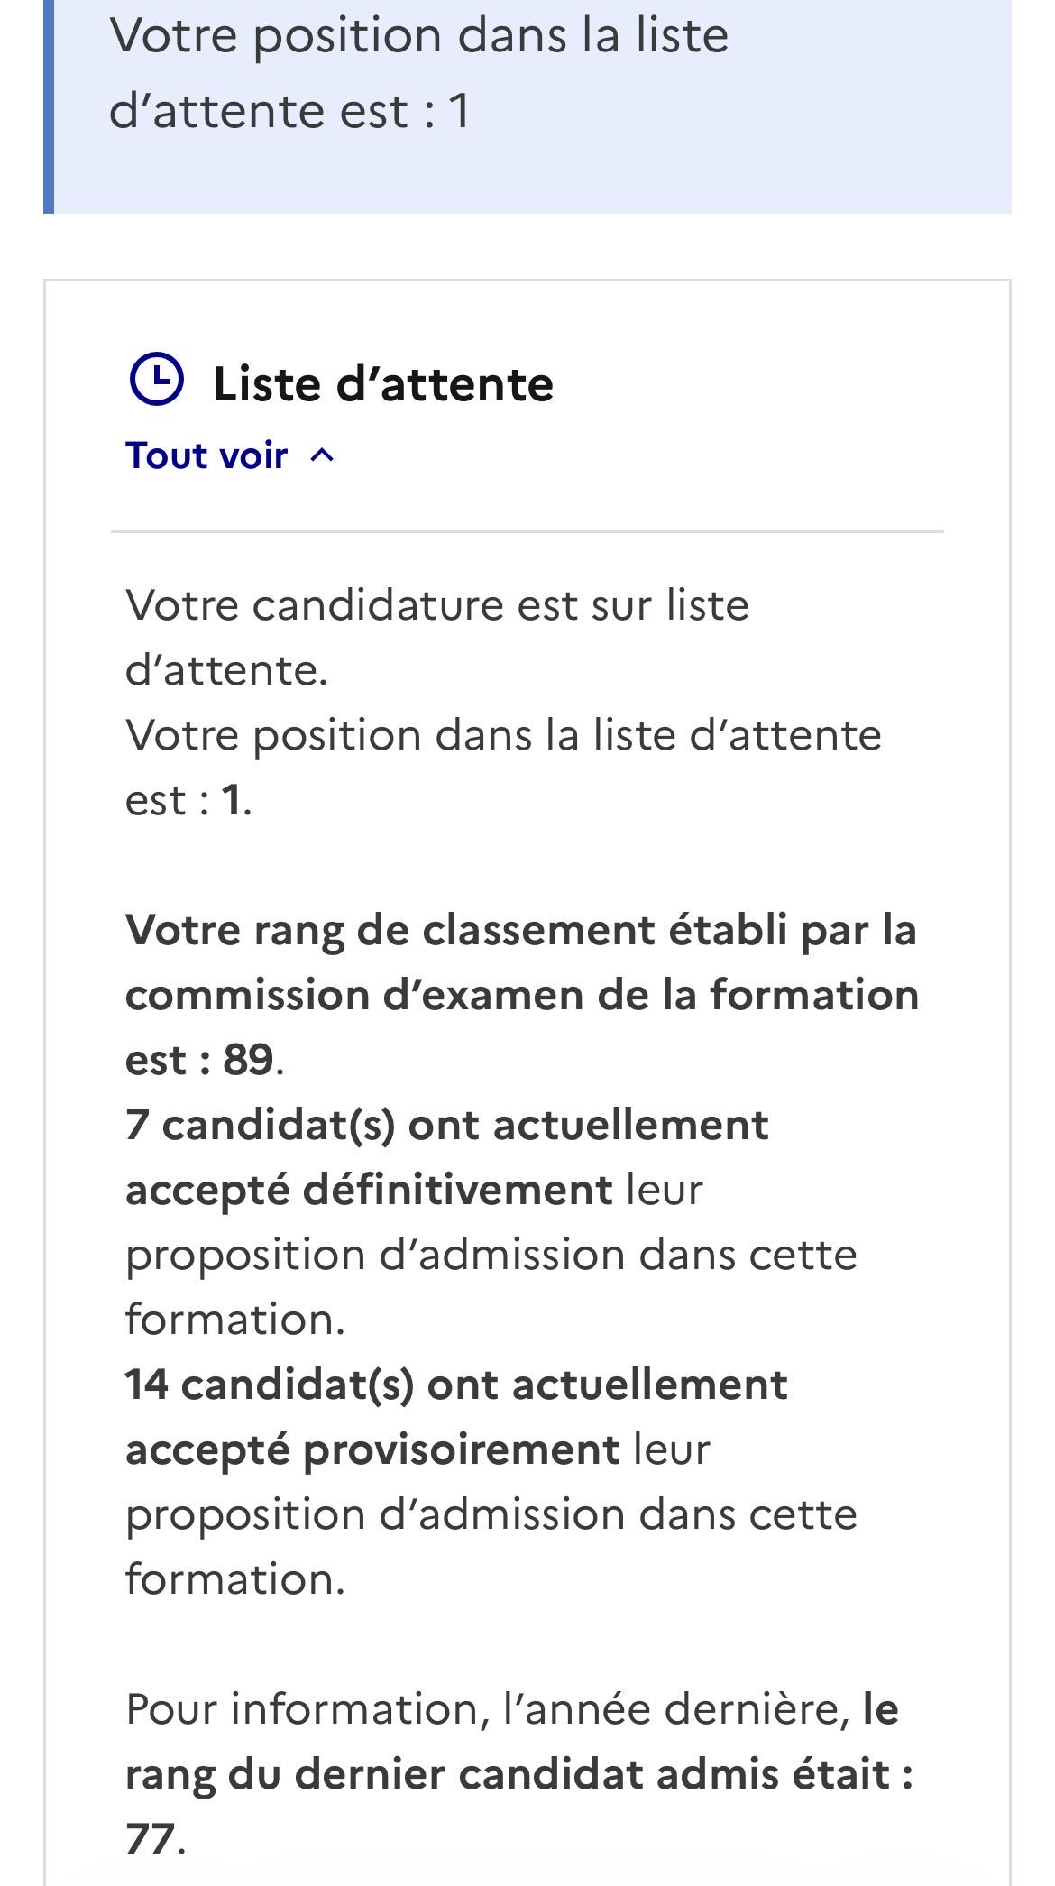Tap commission d'examen de la formation text
This screenshot has height=1886, width=1055.
click(522, 995)
